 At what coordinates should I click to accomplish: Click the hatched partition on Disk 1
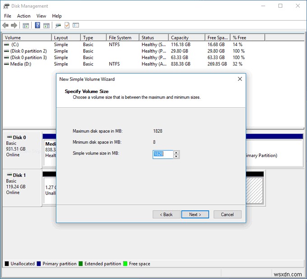254,191
